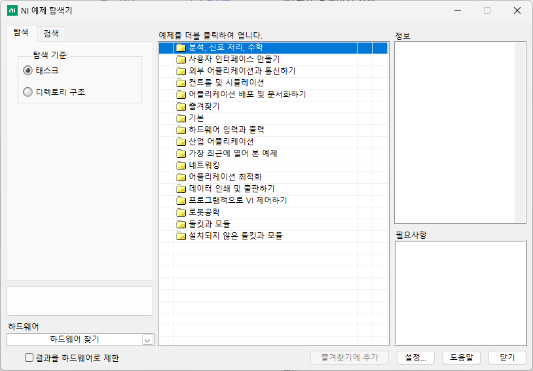533x371 pixels.
Task: Click folder icon beside 즐겨찾기
Action: (x=181, y=107)
